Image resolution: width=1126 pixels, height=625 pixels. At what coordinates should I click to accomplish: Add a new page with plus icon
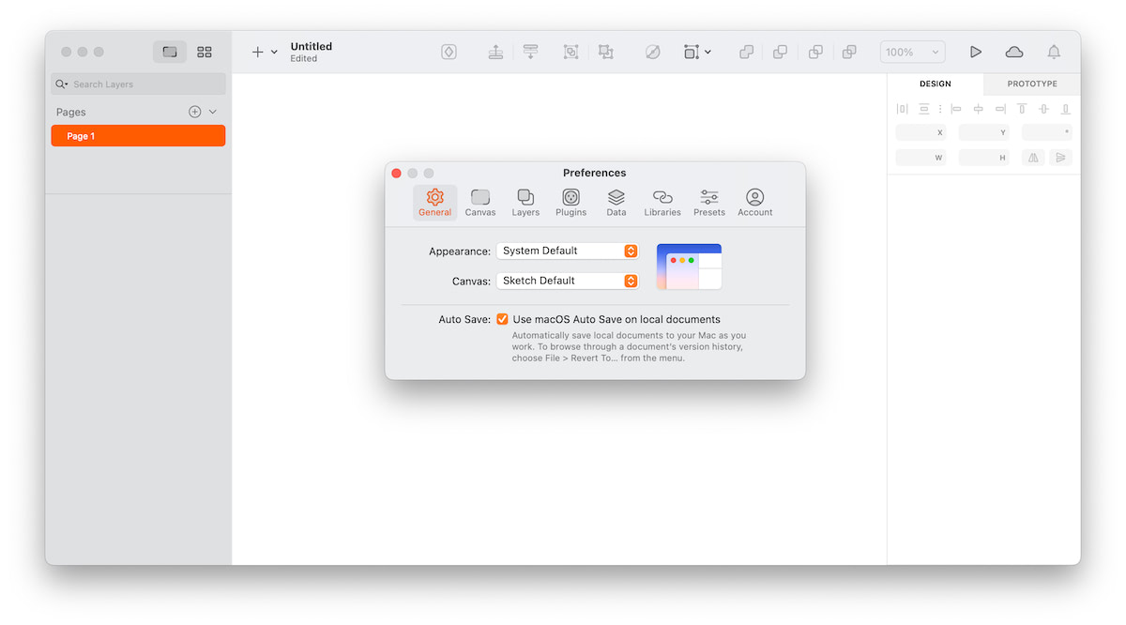point(195,112)
